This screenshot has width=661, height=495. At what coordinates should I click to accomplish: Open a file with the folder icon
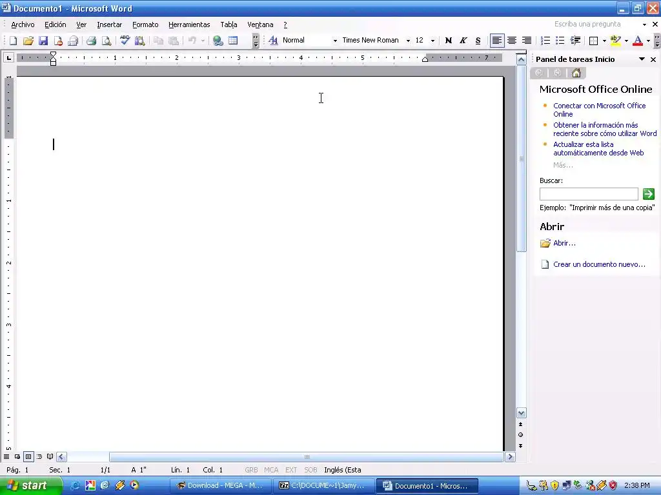(28, 41)
